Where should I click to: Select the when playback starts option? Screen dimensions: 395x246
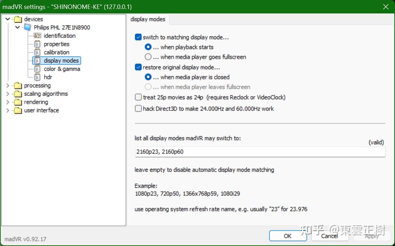(148, 47)
